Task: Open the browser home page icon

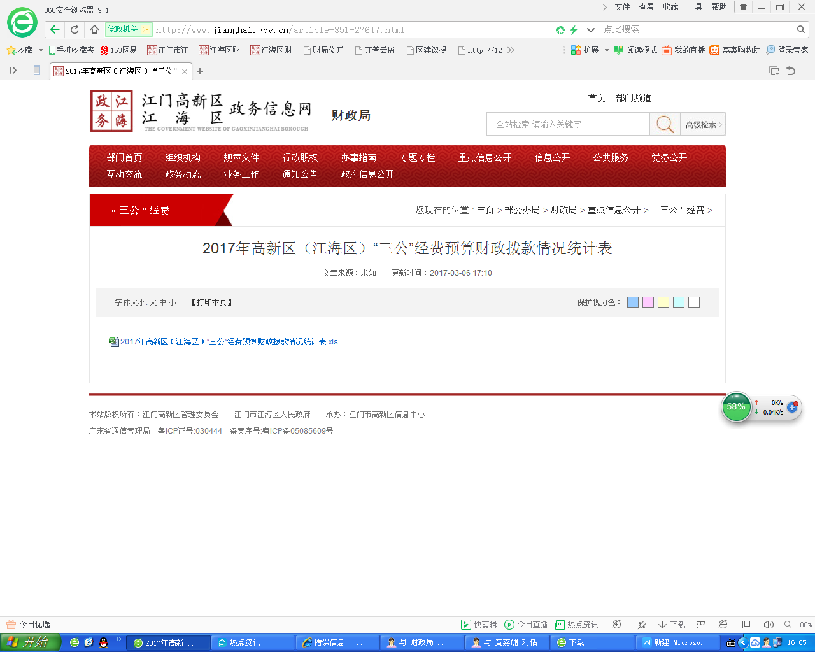Action: [94, 29]
